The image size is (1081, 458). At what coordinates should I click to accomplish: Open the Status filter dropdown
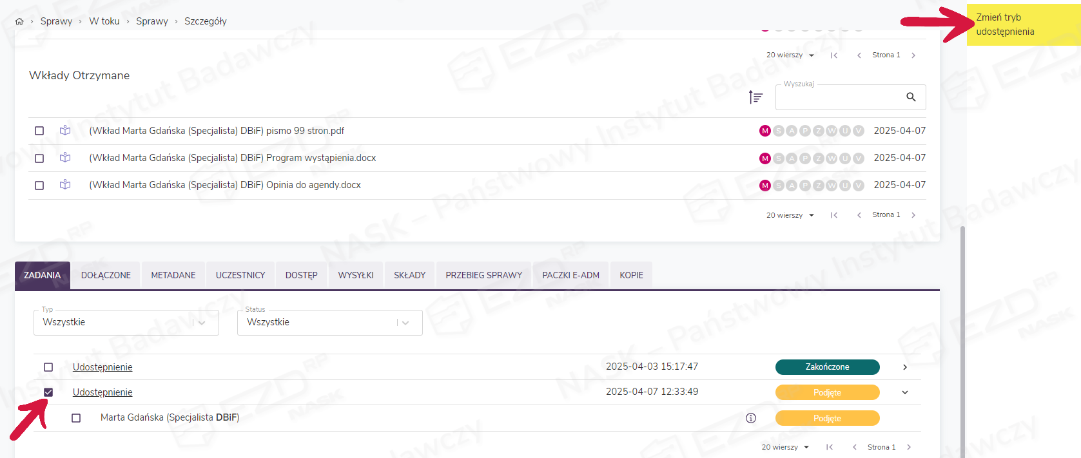pyautogui.click(x=329, y=323)
